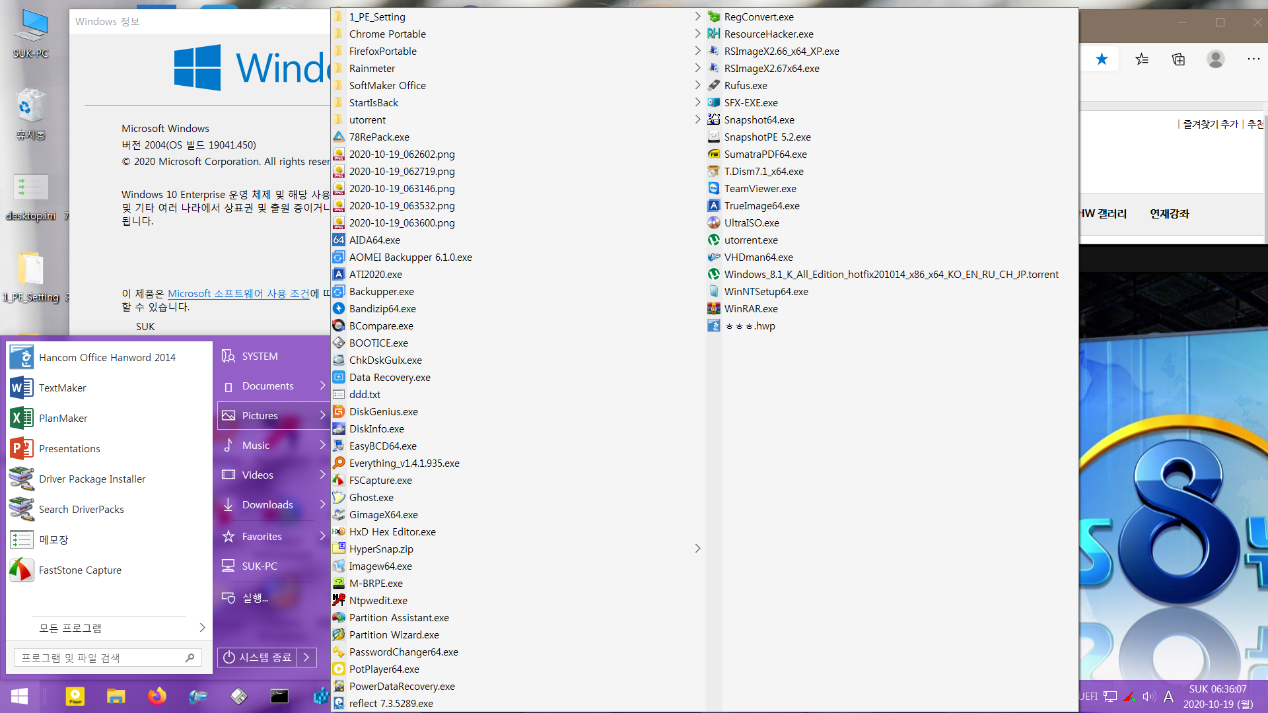Launch Rufus.exe
Screen dimensions: 1268x713
click(x=746, y=85)
